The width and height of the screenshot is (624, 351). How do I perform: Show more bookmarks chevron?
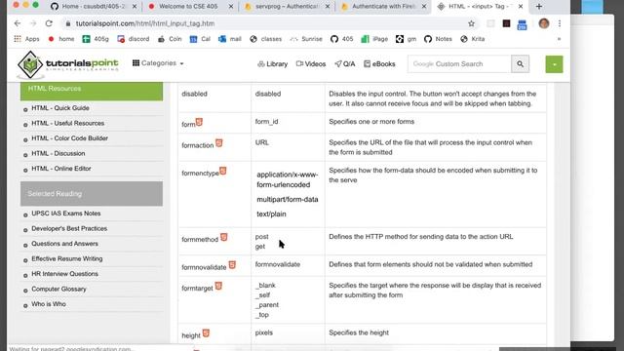(559, 39)
